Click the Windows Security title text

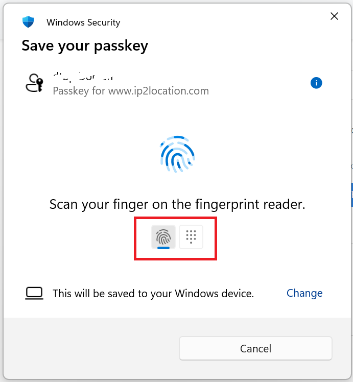click(x=83, y=22)
